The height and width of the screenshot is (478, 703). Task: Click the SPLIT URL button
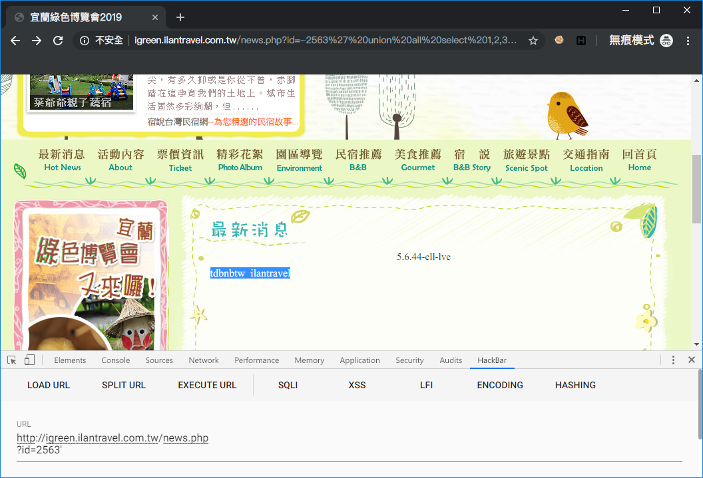pyautogui.click(x=124, y=385)
